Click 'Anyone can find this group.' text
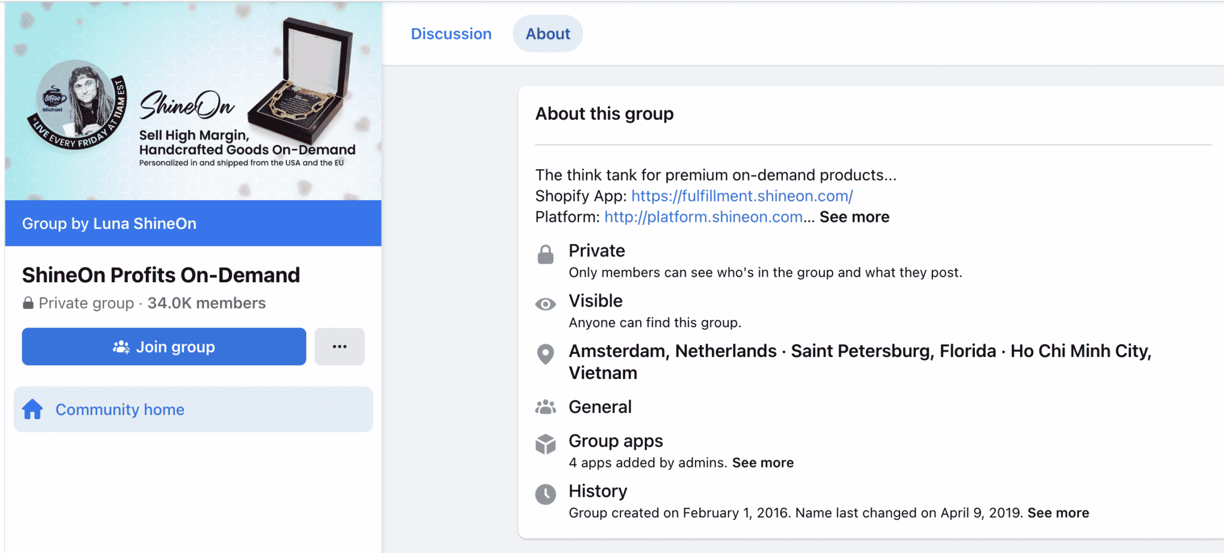 pyautogui.click(x=654, y=323)
